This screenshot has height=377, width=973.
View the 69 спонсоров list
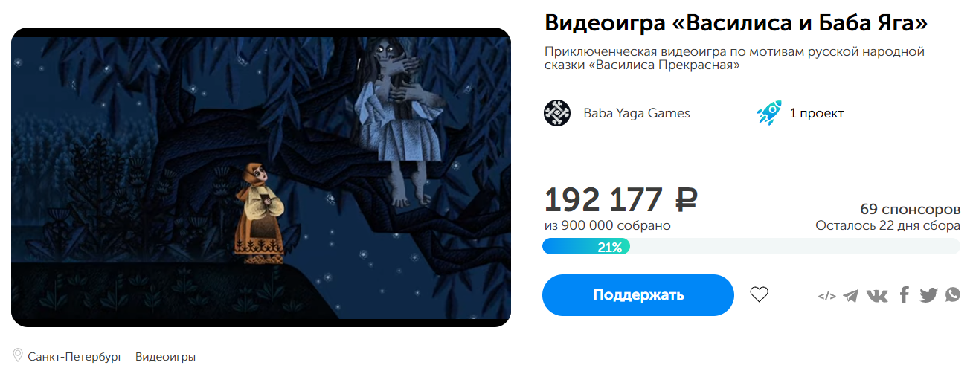coord(911,208)
